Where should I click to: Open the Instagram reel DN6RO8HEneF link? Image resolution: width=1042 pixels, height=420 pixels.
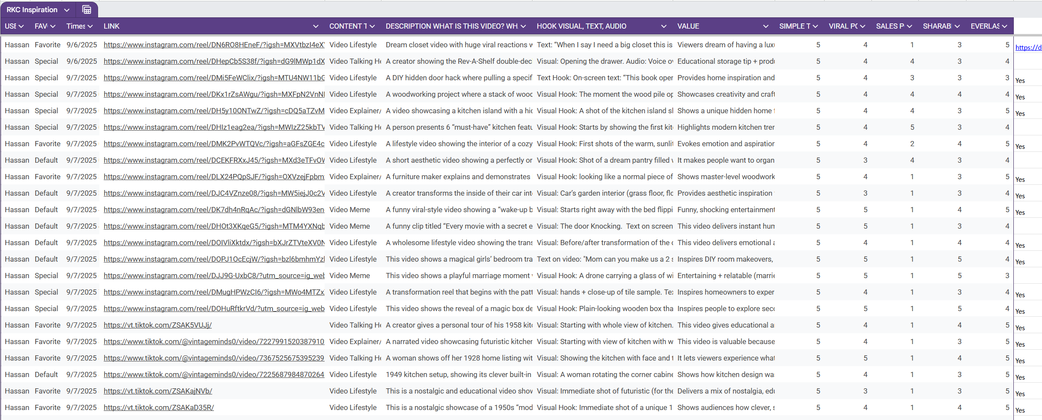point(214,45)
